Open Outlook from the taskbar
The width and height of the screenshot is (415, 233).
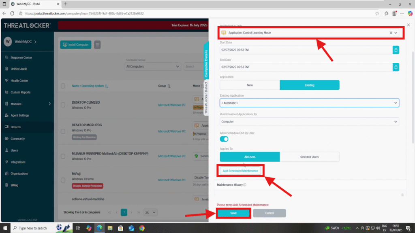(x=131, y=228)
